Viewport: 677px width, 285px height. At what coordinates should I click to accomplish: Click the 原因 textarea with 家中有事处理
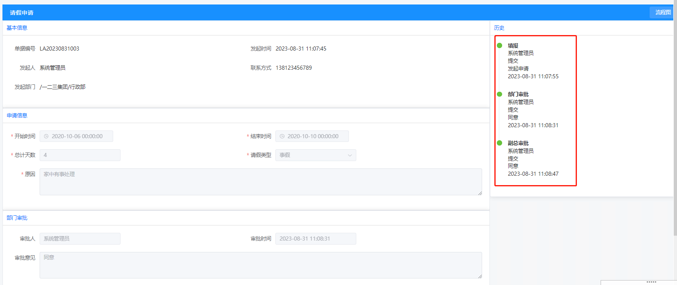pyautogui.click(x=261, y=182)
